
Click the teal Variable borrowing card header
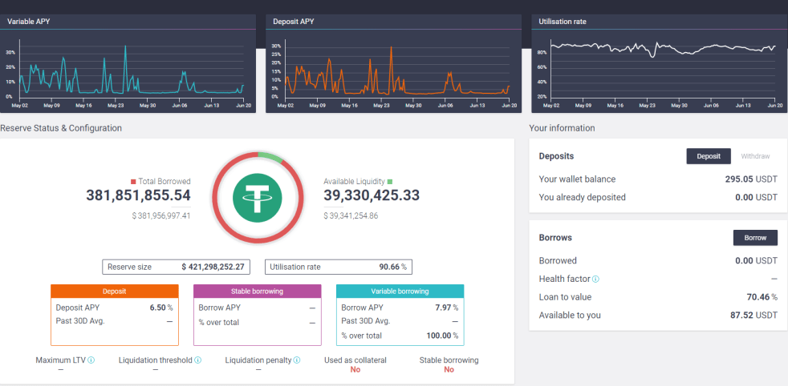(x=400, y=292)
